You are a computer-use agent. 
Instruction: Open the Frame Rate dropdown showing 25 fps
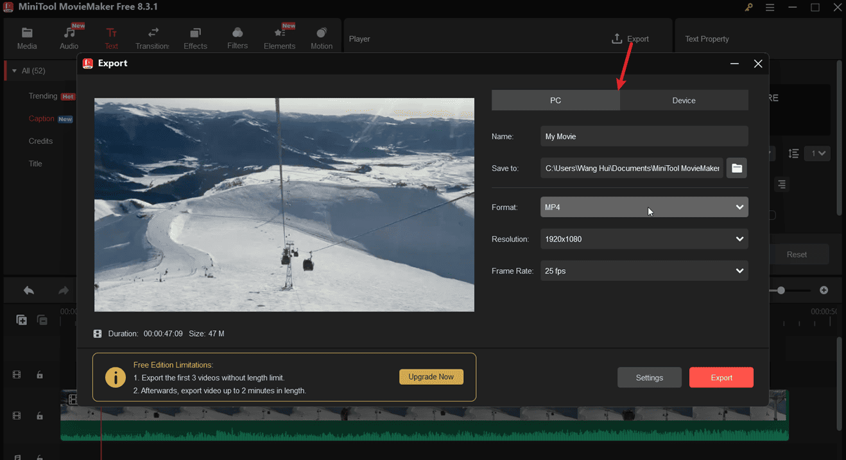coord(644,270)
